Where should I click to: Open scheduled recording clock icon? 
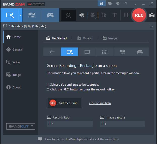118,3
